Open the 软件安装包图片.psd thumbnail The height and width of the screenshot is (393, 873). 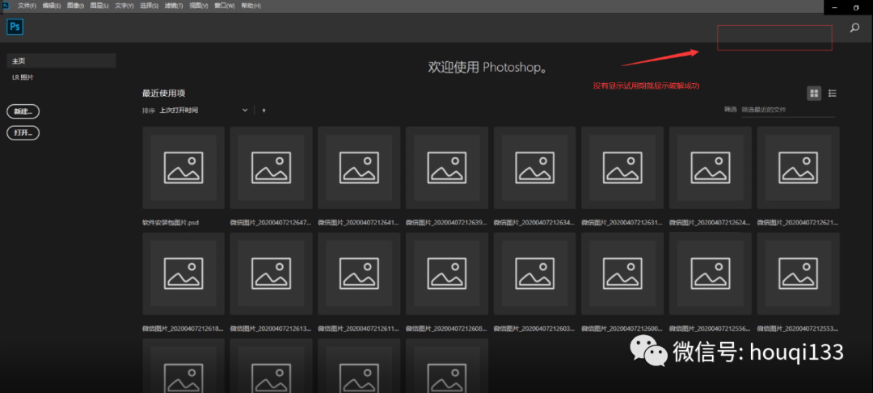pos(183,167)
